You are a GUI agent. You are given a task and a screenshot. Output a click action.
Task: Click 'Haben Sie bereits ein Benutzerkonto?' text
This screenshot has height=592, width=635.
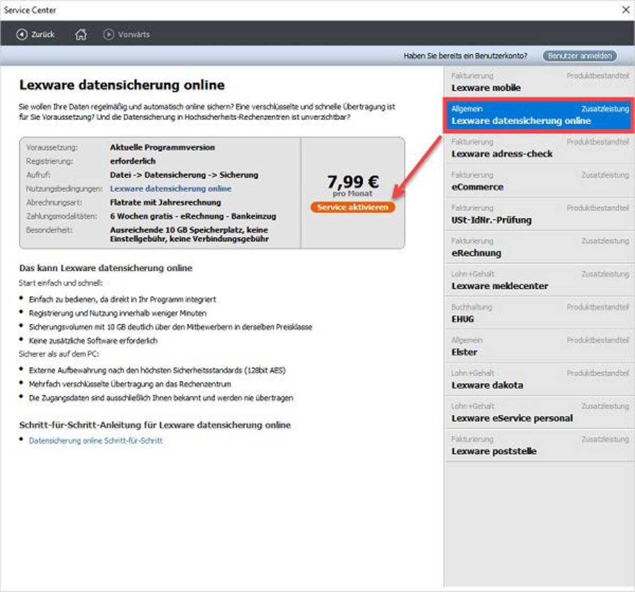click(x=465, y=56)
